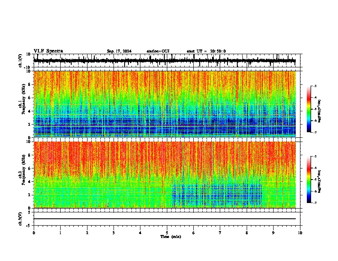Click the "ch.1(V)" waveform axis label

[x=20, y=61]
